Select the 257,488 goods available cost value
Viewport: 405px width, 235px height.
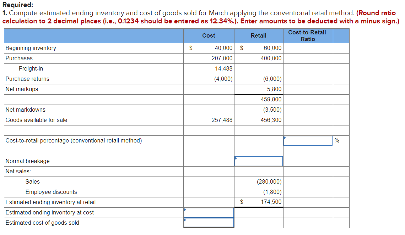pos(222,120)
